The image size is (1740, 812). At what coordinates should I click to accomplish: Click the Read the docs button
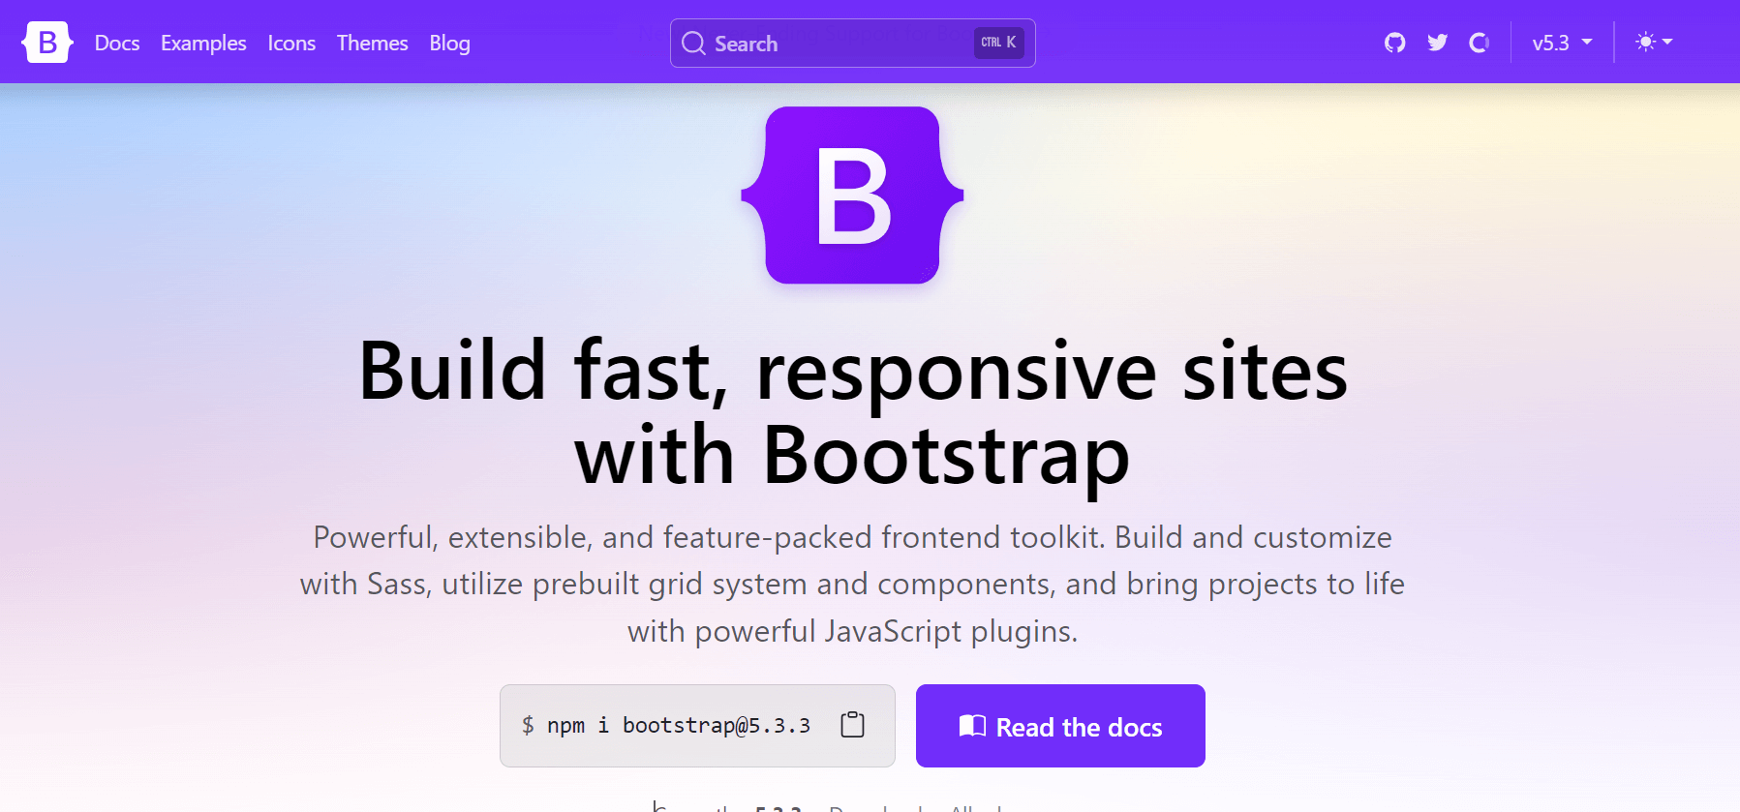1060,726
